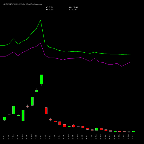Click the red 18 Feb candlestick

point(60,123)
